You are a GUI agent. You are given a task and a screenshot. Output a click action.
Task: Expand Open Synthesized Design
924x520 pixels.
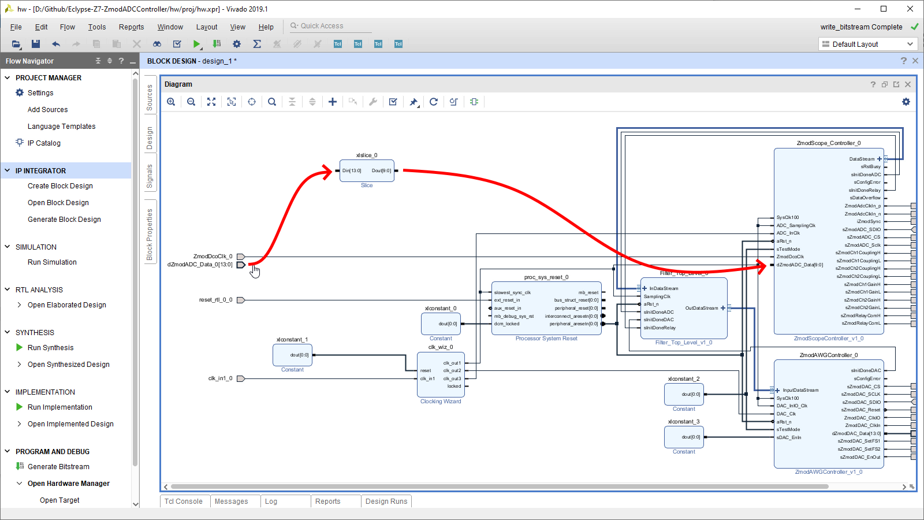[19, 364]
